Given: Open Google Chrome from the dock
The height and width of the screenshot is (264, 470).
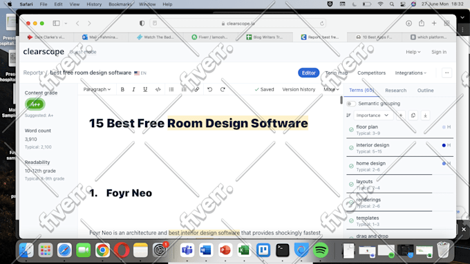Looking at the screenshot, I should (x=102, y=250).
